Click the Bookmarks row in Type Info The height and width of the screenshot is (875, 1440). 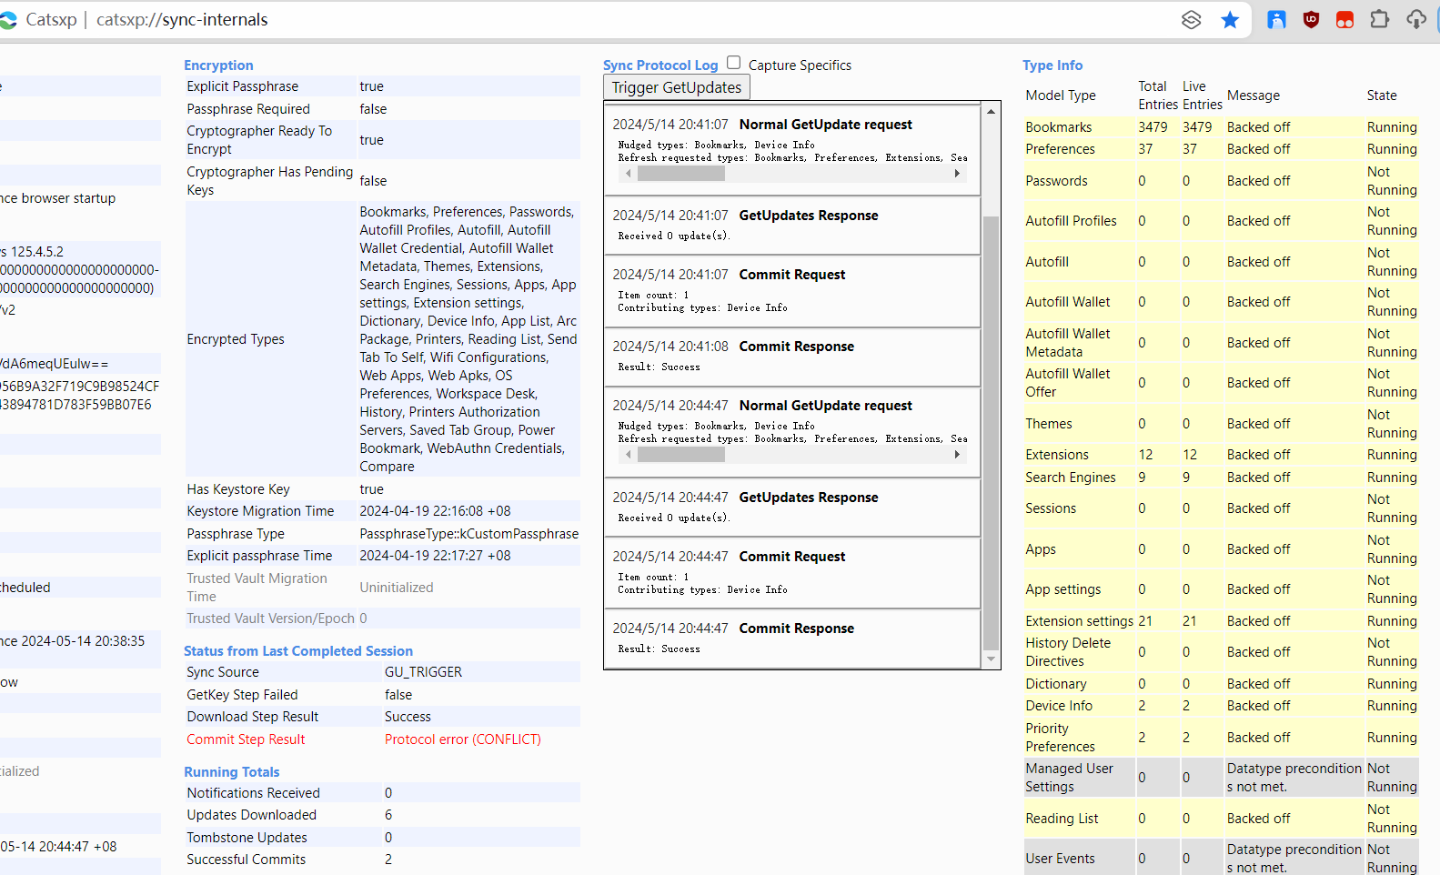(1059, 127)
